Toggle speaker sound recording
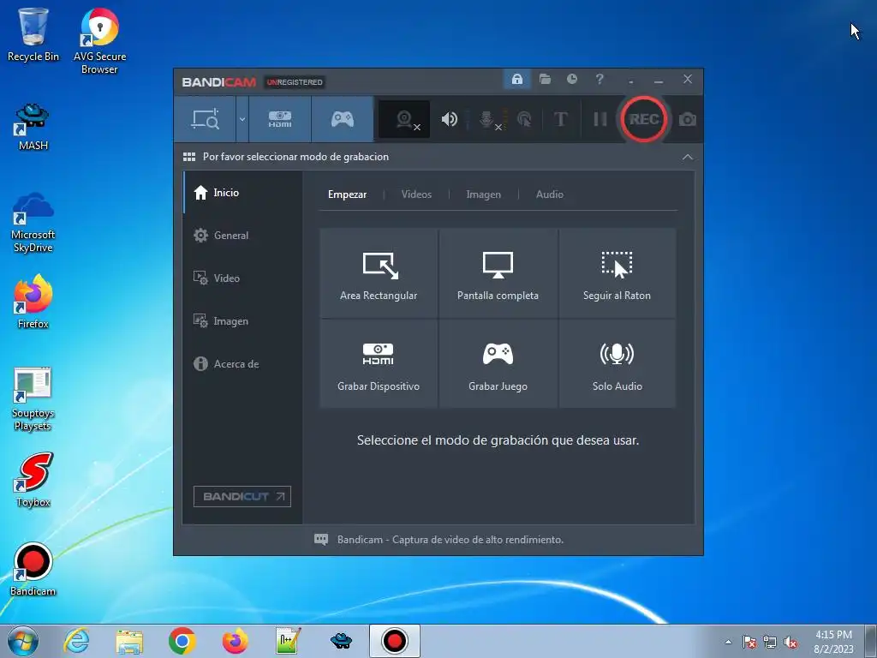877x658 pixels. pos(449,119)
